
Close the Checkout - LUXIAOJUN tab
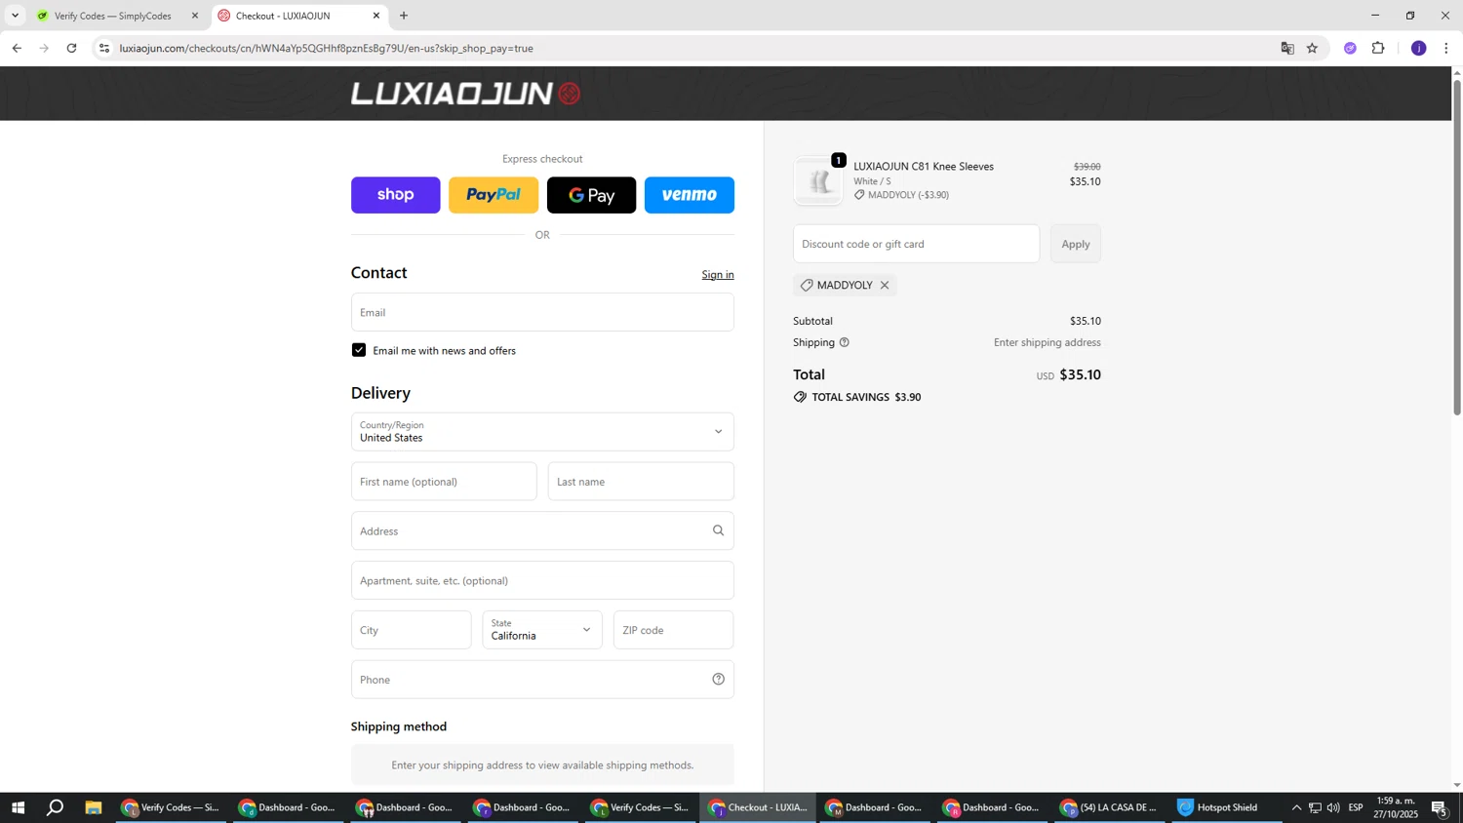pyautogui.click(x=376, y=16)
